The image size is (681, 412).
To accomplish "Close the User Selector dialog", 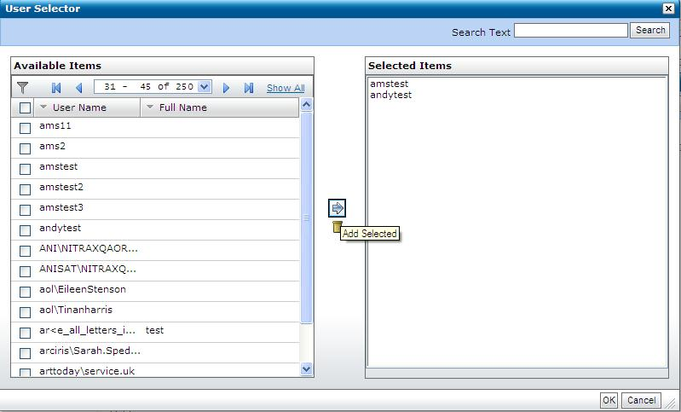I will pyautogui.click(x=668, y=9).
